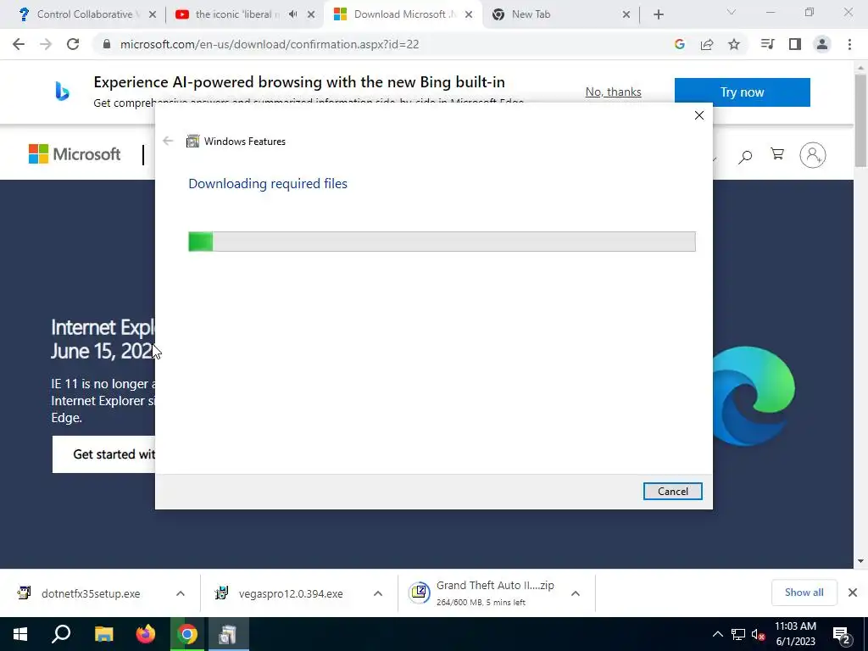Image resolution: width=868 pixels, height=651 pixels.
Task: Expand options for Grand Theft Auto zip
Action: [576, 593]
